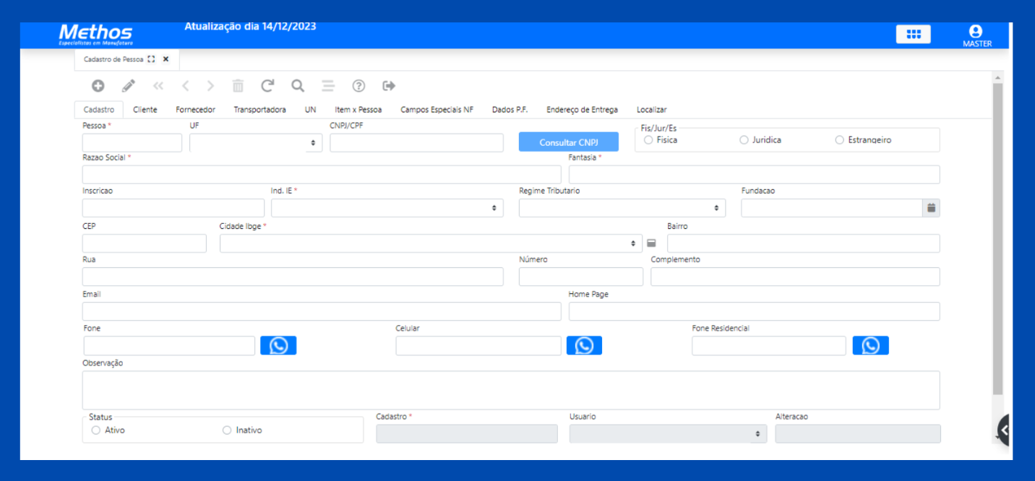Expand Cadastro de Pessoa tab fullscreen icon
Viewport: 1035px width, 481px height.
[151, 59]
